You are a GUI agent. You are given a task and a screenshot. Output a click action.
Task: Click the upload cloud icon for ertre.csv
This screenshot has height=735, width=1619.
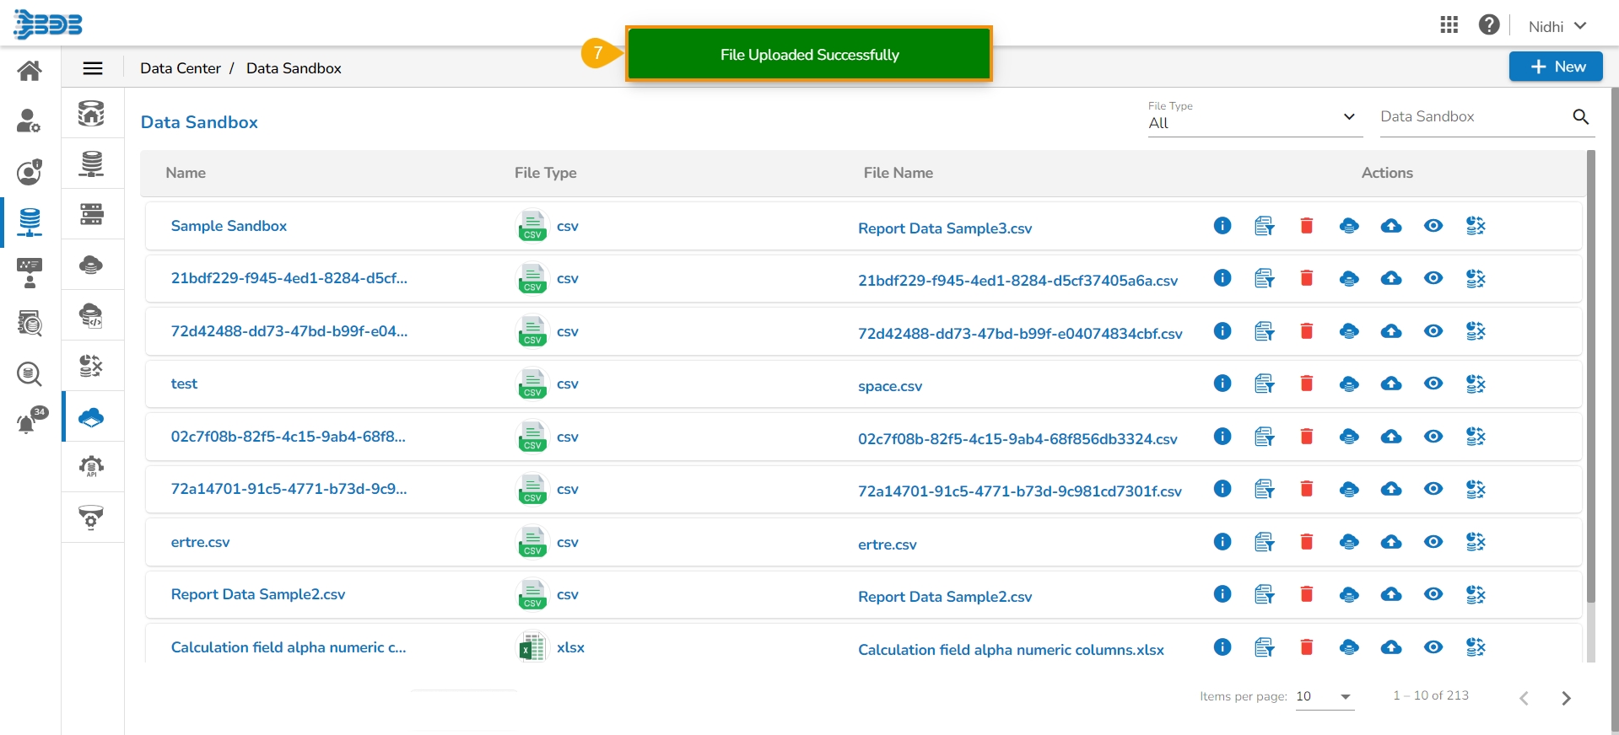click(x=1390, y=542)
